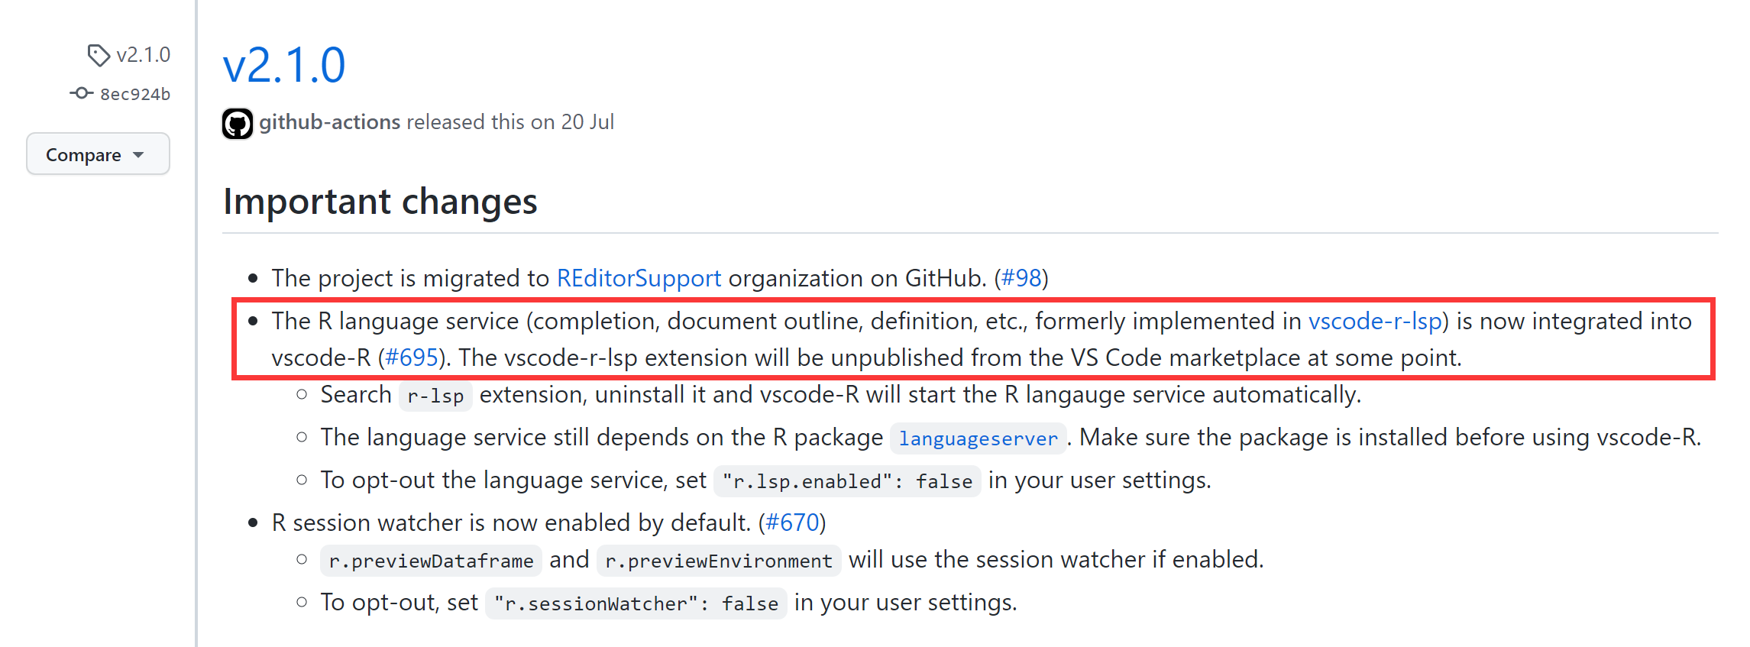Open the vscode-r-lsp repository link
1750x647 pixels.
point(1375,321)
